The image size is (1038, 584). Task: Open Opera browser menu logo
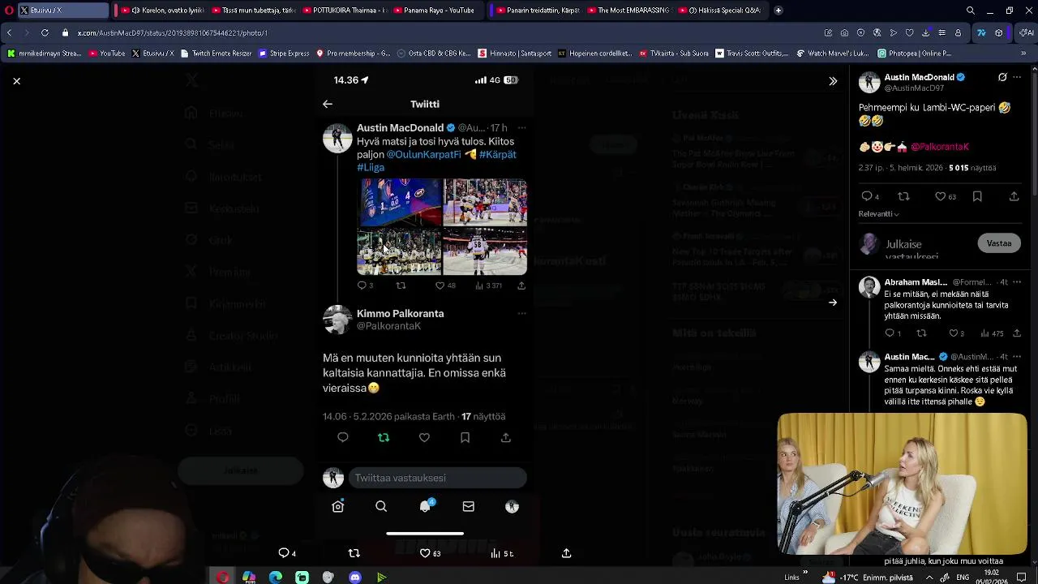click(8, 11)
